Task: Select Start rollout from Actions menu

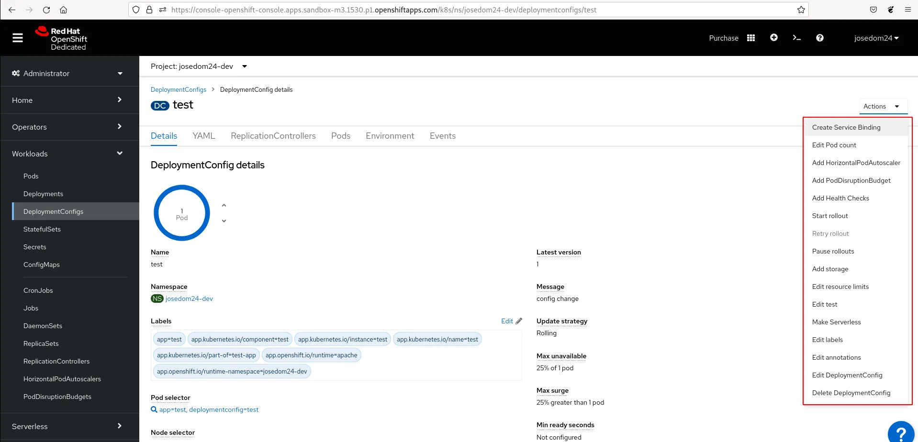Action: [x=830, y=216]
